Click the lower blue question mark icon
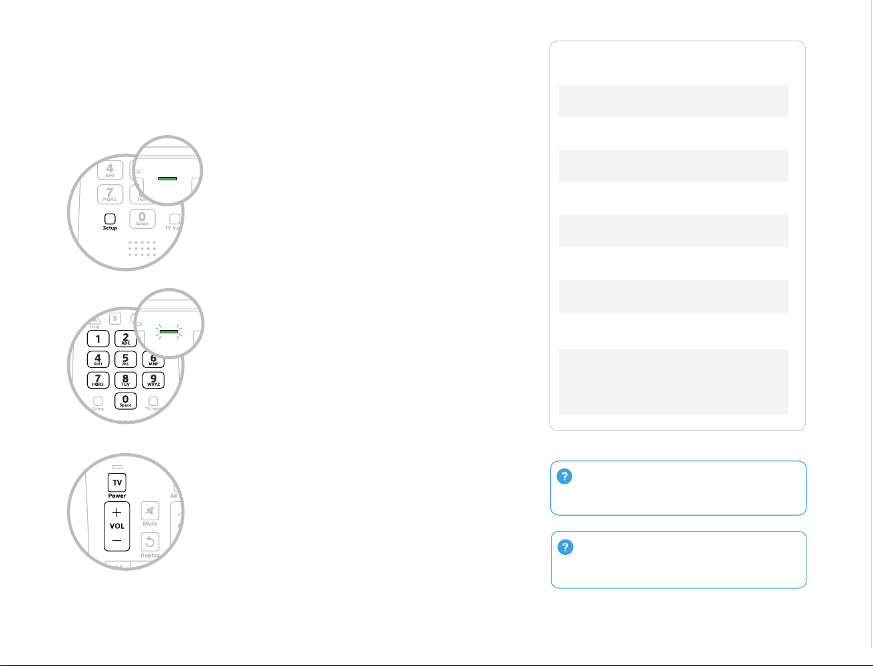This screenshot has height=666, width=873. click(x=565, y=547)
